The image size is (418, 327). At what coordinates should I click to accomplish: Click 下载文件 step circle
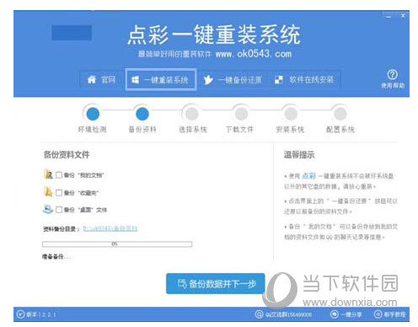[241, 114]
